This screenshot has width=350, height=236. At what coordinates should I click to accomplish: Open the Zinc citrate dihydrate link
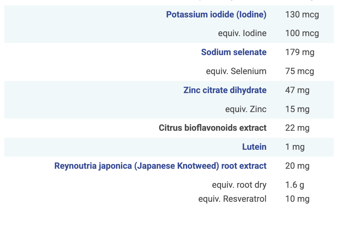coord(225,90)
